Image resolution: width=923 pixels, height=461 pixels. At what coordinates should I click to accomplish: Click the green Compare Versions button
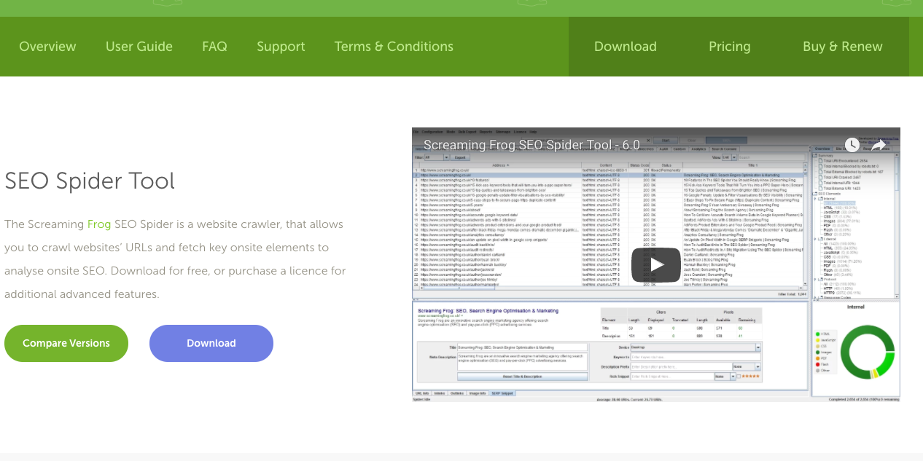[66, 343]
